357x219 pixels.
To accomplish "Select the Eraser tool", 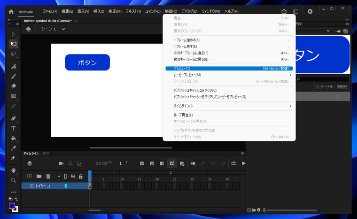I will point(14,86).
